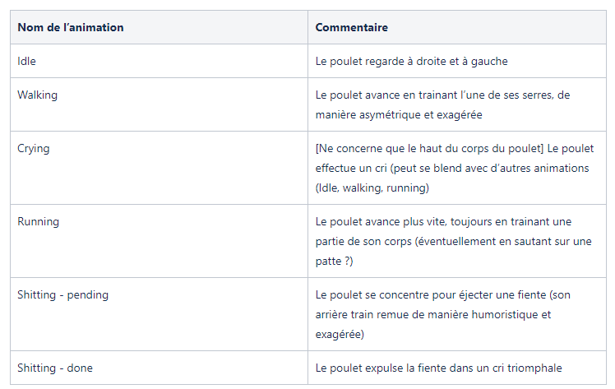Click the words "cri triomphale"

pos(525,368)
